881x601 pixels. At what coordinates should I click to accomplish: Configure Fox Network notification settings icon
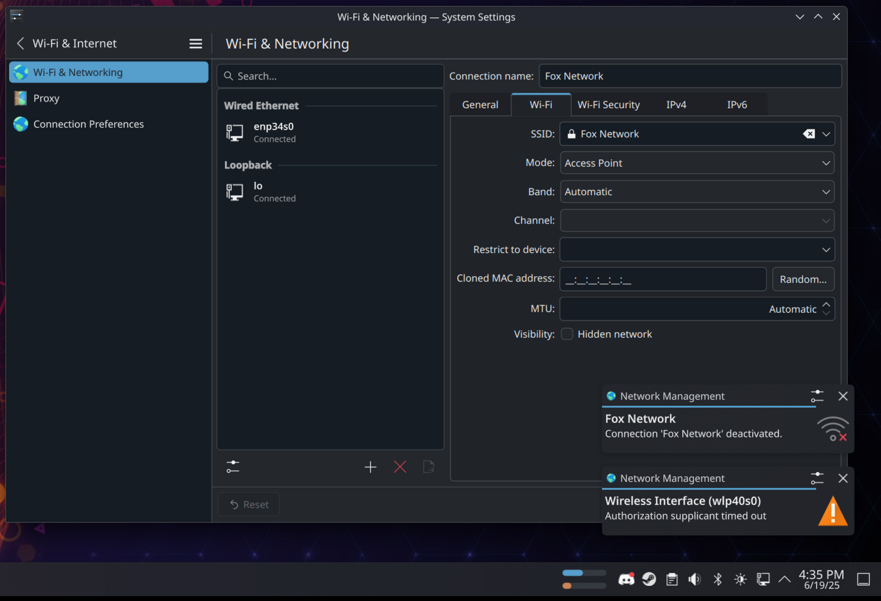817,396
